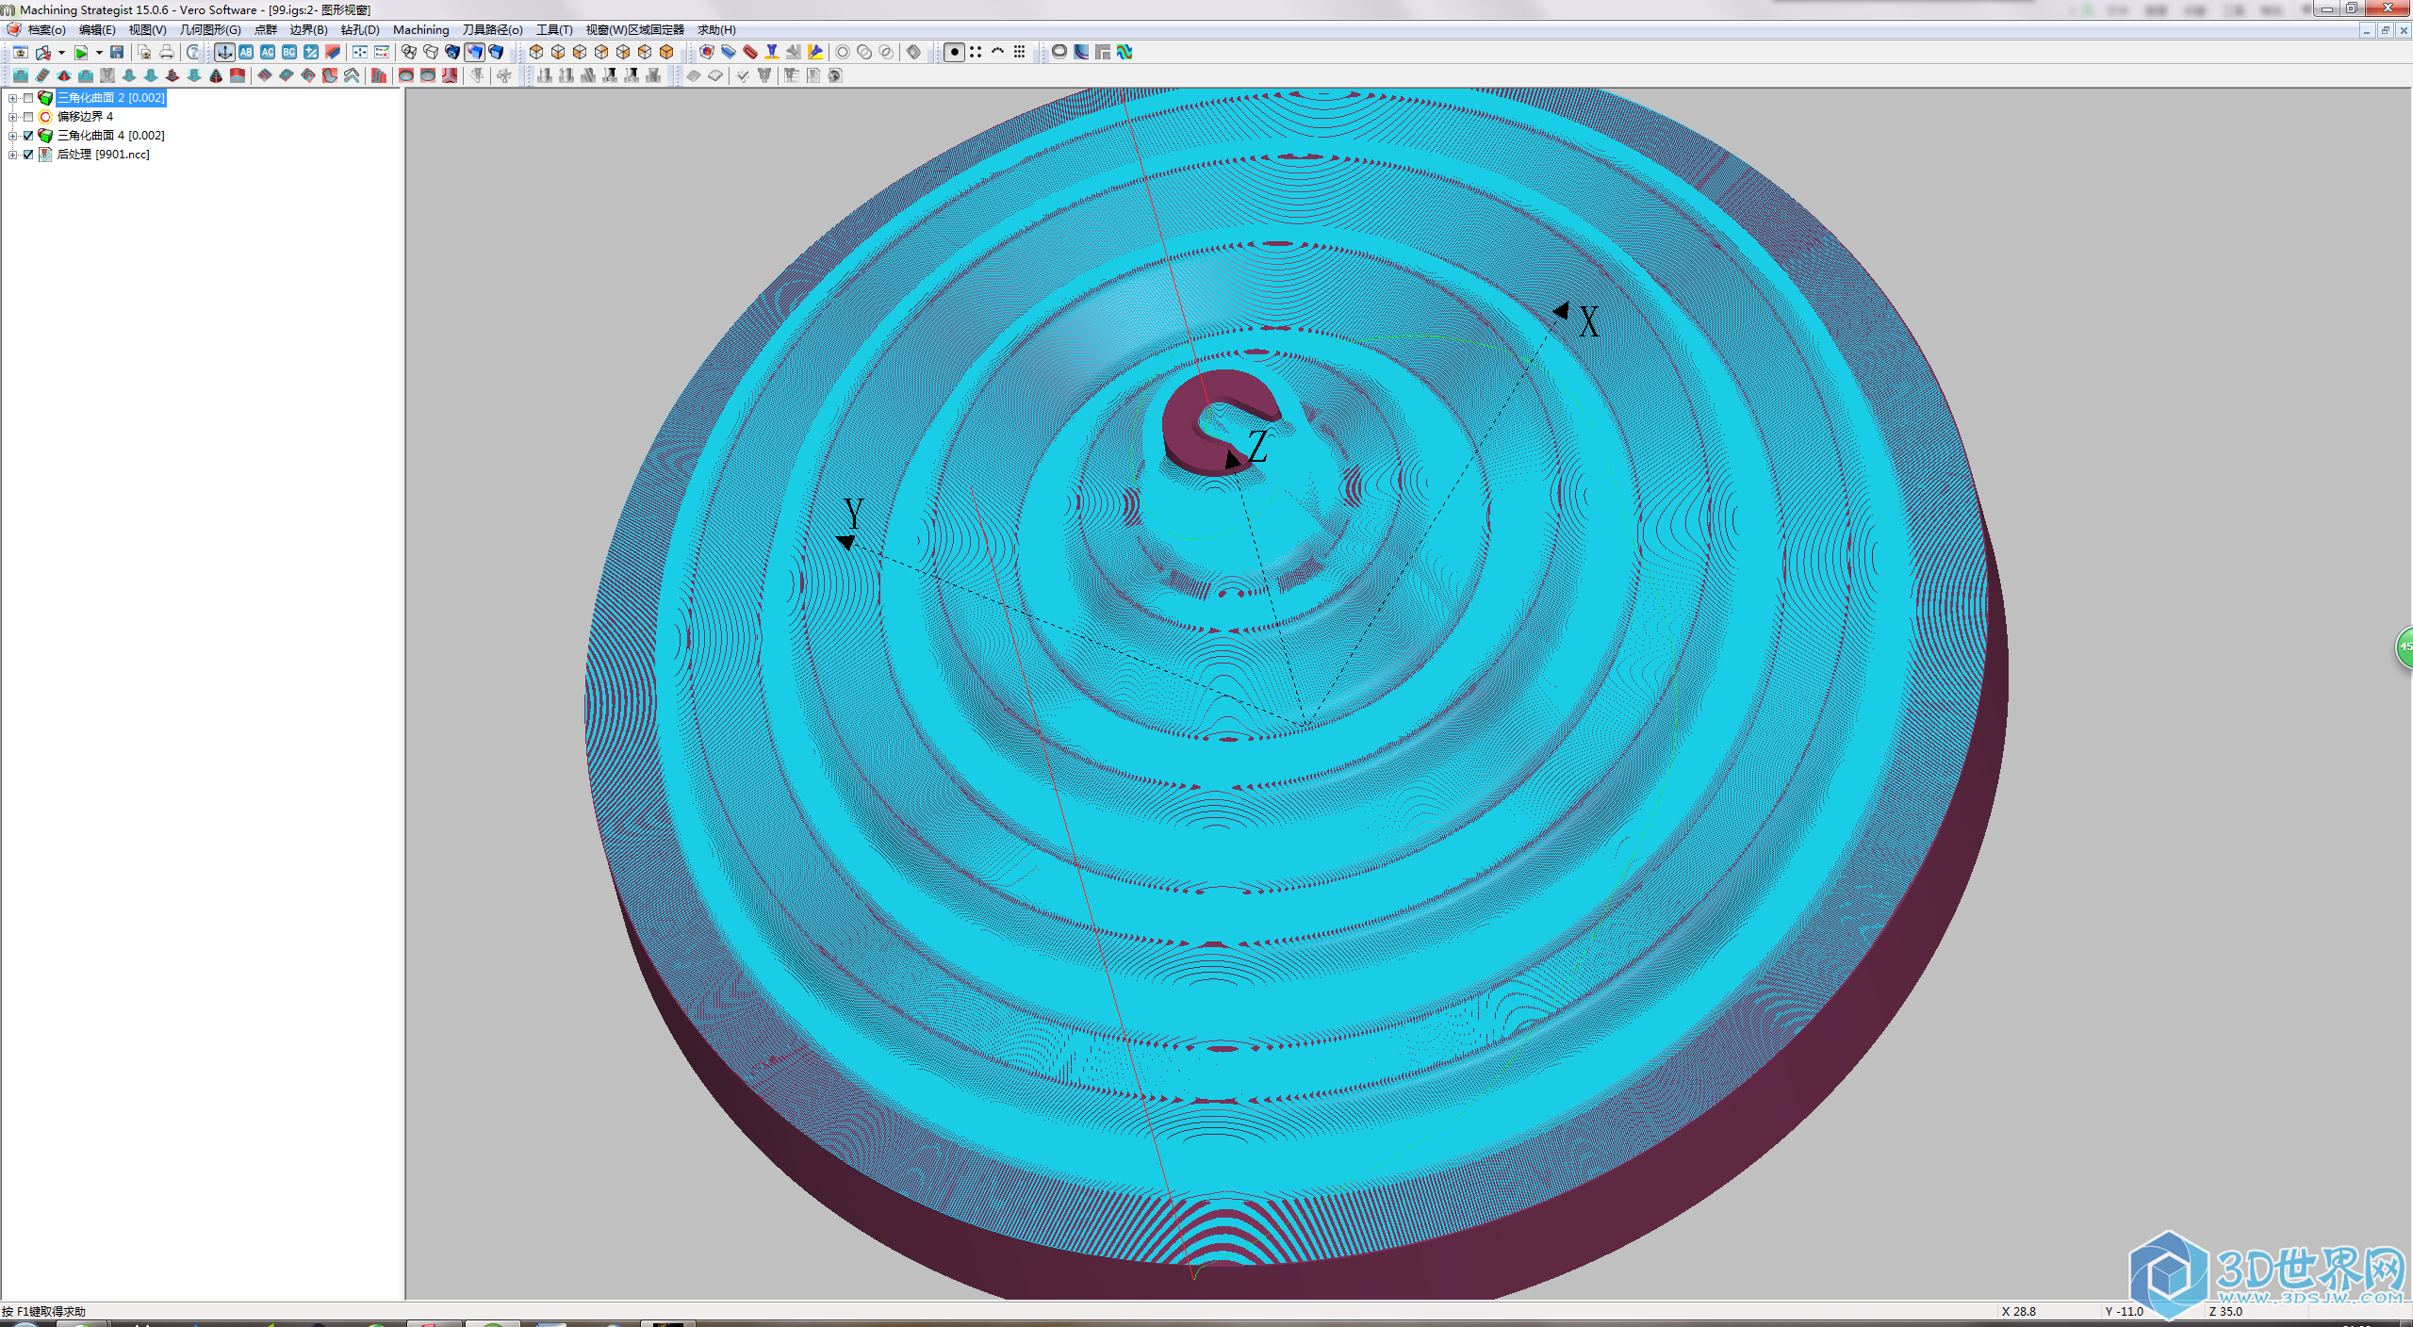Click the striped red raster toolpath icon
The height and width of the screenshot is (1327, 2413).
click(x=265, y=75)
